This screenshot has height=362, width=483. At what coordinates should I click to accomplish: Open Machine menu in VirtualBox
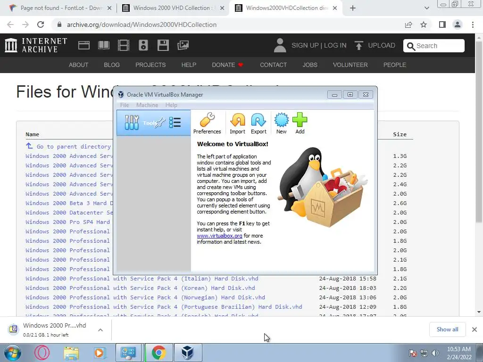point(147,105)
